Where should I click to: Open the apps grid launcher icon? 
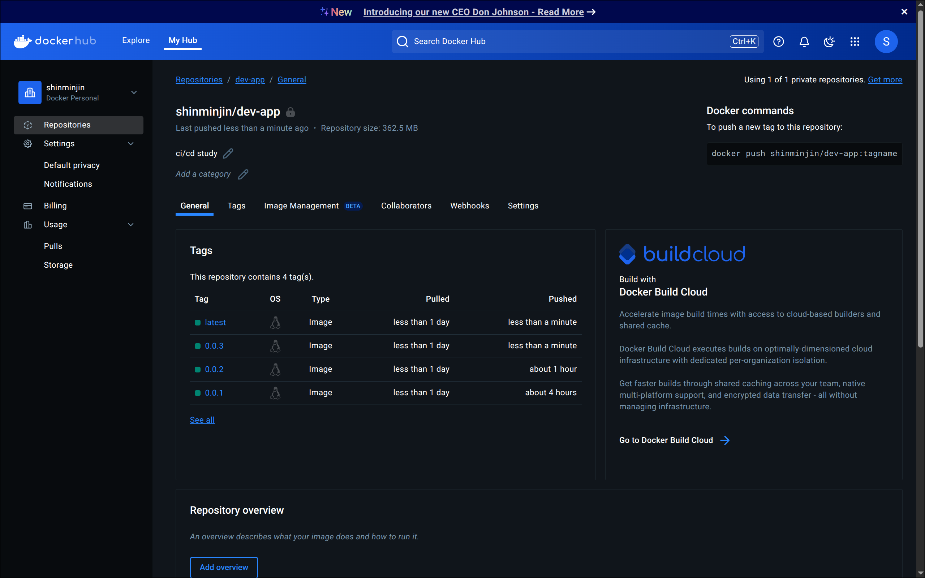[x=855, y=41]
